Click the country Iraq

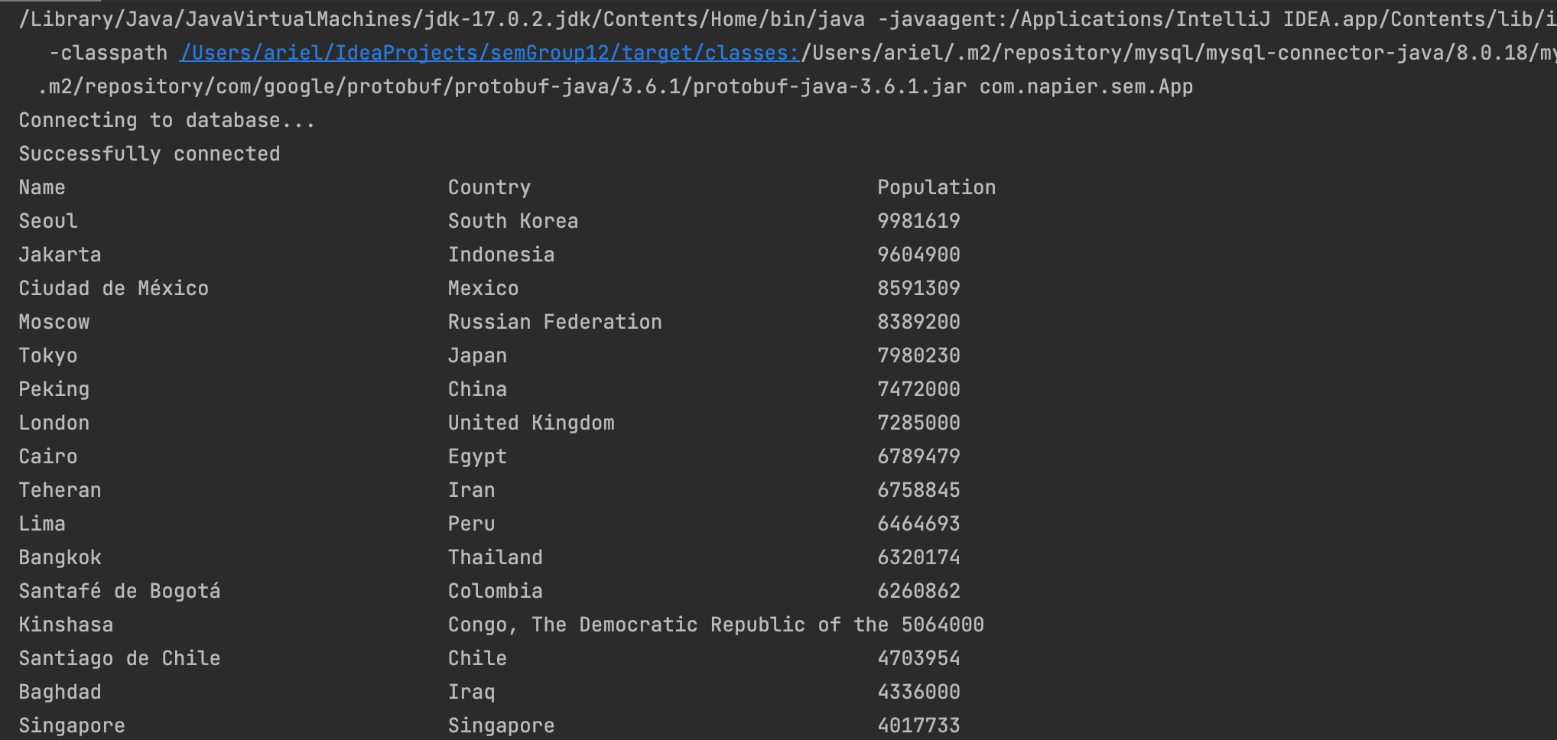(472, 692)
